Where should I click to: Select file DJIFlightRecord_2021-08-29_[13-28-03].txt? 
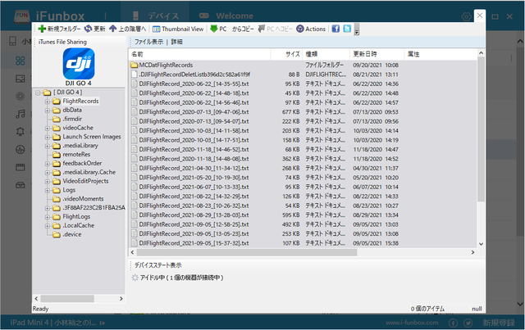194,215
